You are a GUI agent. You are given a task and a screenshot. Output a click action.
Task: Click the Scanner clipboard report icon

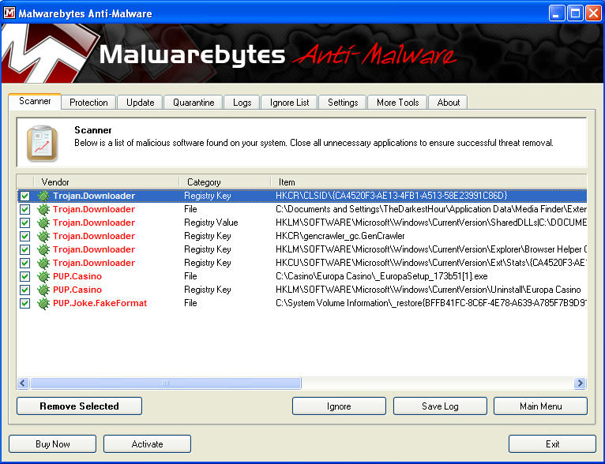pos(42,143)
